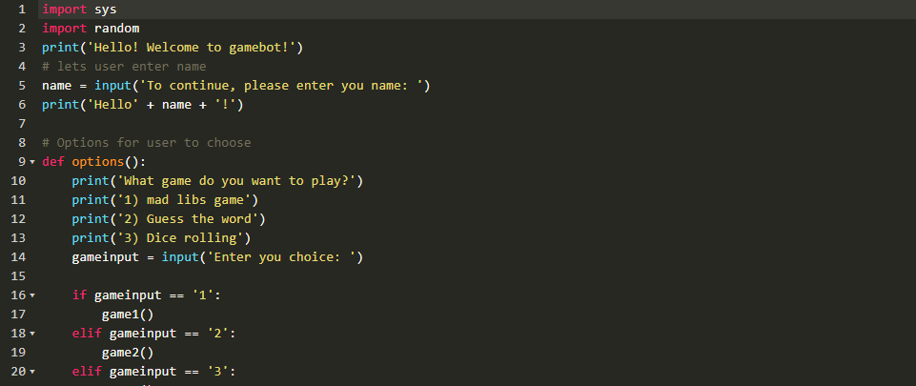The image size is (916, 386).
Task: Click gutter line number 14
Action: pyautogui.click(x=18, y=257)
